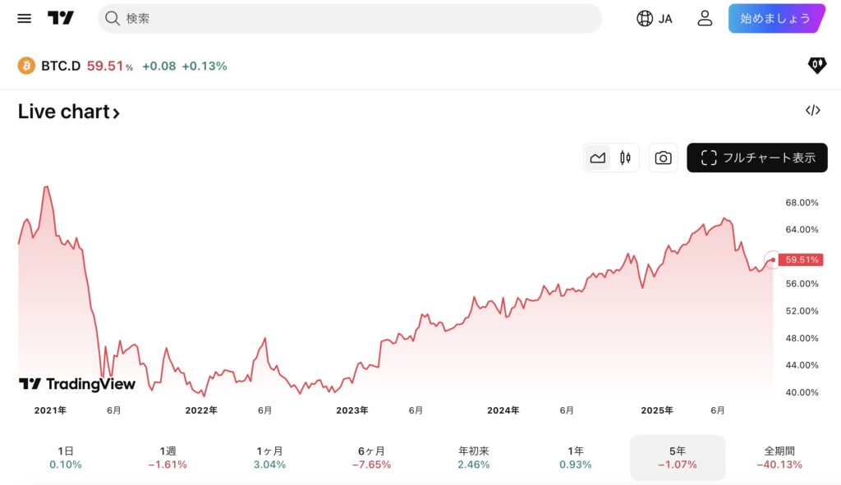The height and width of the screenshot is (485, 841).
Task: Open the JA language selector
Action: [655, 18]
